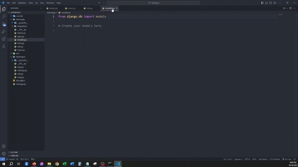298x167 pixels.
Task: Switch to the admin.py editor tab
Action: 54,8
